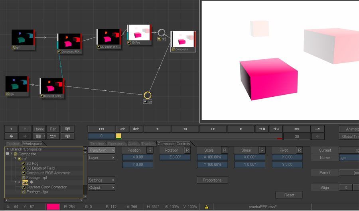Click the down-arrow monitor icon button
The width and height of the screenshot is (359, 211).
coord(67,136)
